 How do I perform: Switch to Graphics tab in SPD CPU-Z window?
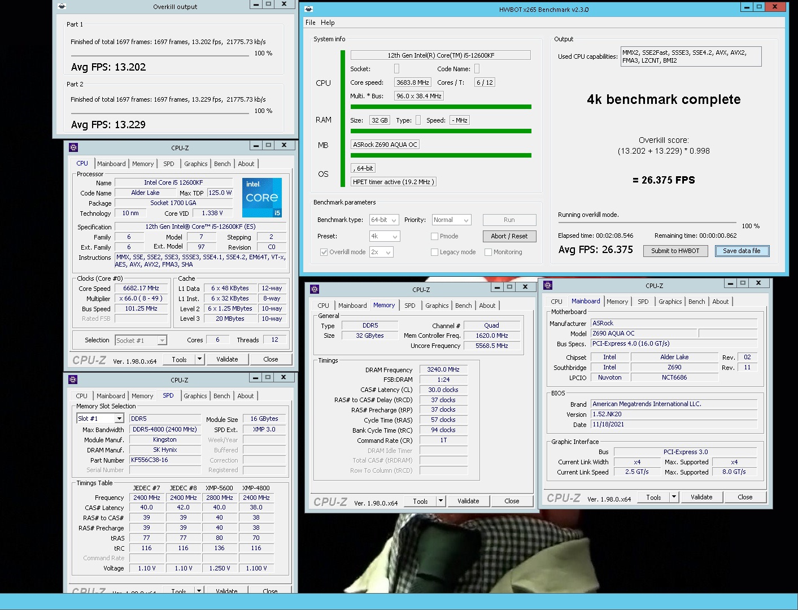[195, 396]
